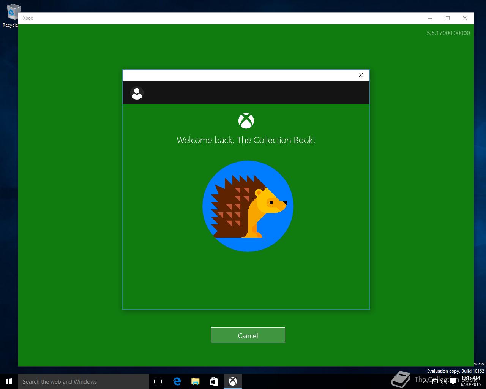Image resolution: width=486 pixels, height=389 pixels.
Task: Open the Recycle Bin on the desktop
Action: (x=11, y=15)
